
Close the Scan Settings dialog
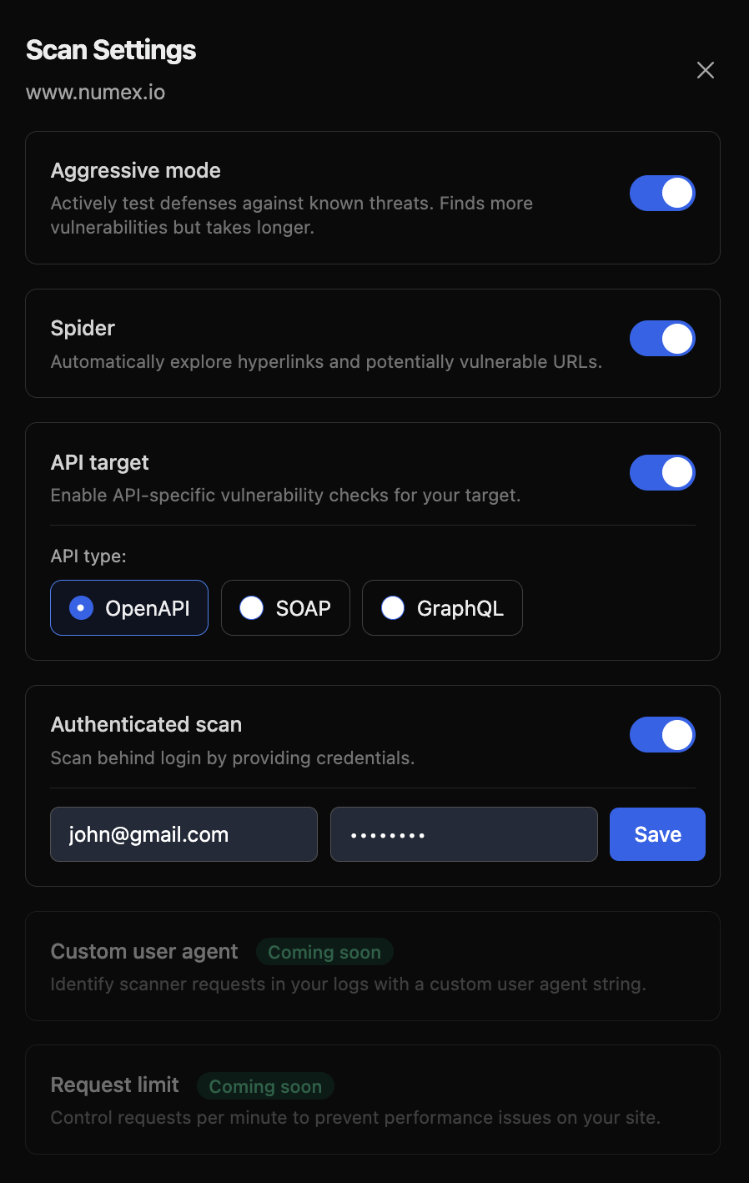(705, 70)
